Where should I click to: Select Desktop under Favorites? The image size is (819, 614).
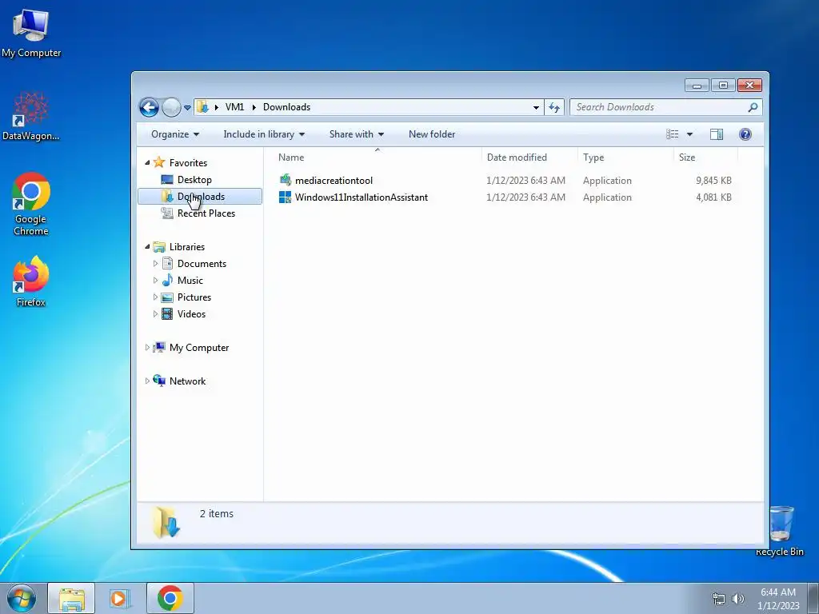(x=194, y=180)
